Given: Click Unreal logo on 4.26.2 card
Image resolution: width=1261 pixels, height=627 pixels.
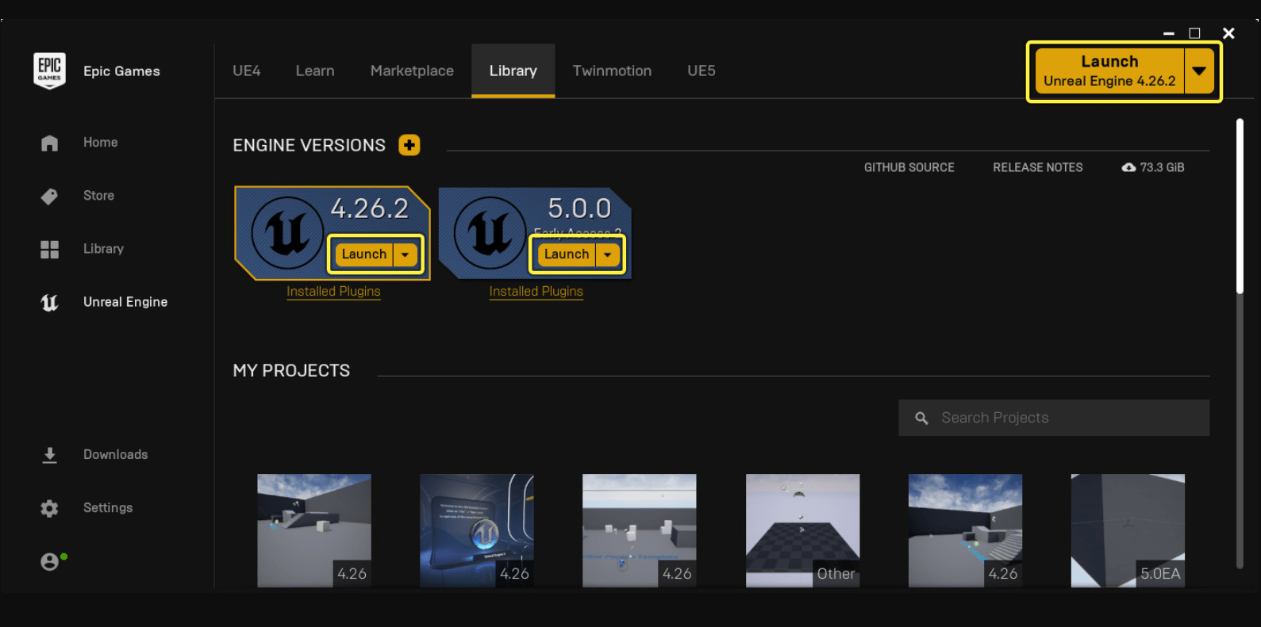Looking at the screenshot, I should tap(287, 233).
